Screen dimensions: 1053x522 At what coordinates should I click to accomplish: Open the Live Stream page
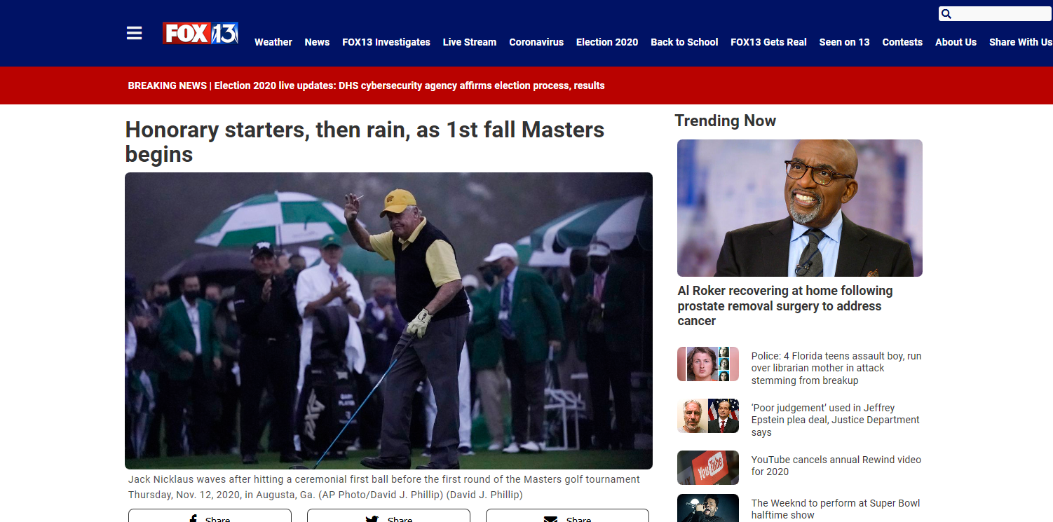click(x=470, y=42)
